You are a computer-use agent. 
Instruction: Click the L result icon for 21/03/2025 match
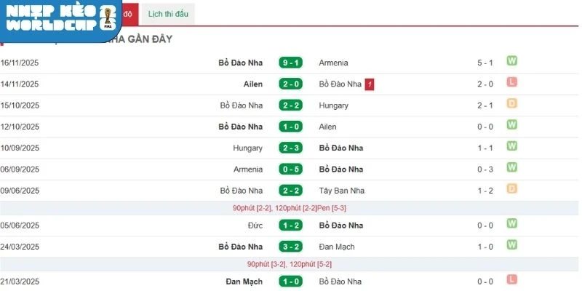pos(511,280)
